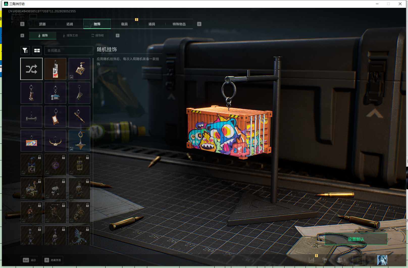Screen dimensions: 408x268
Task: Open the collection filter icon
Action: pos(25,51)
